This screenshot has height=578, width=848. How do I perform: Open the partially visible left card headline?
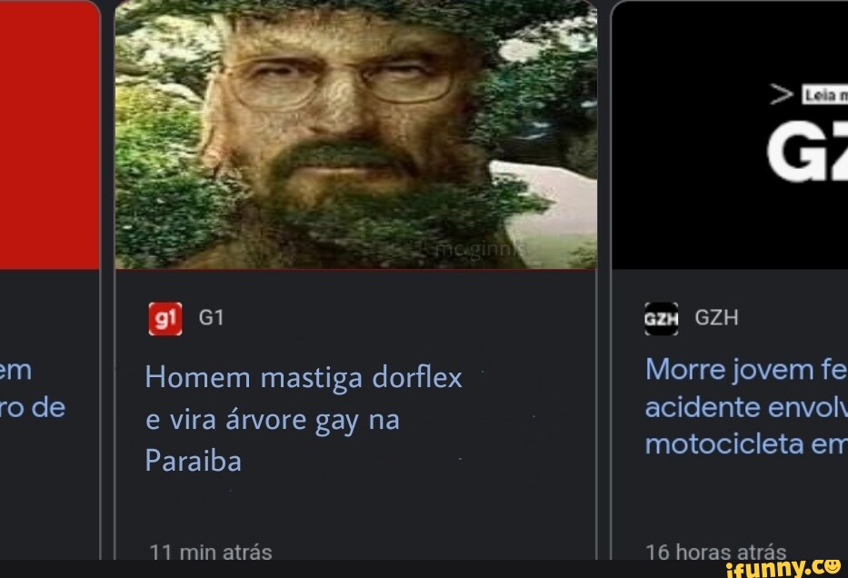33,389
